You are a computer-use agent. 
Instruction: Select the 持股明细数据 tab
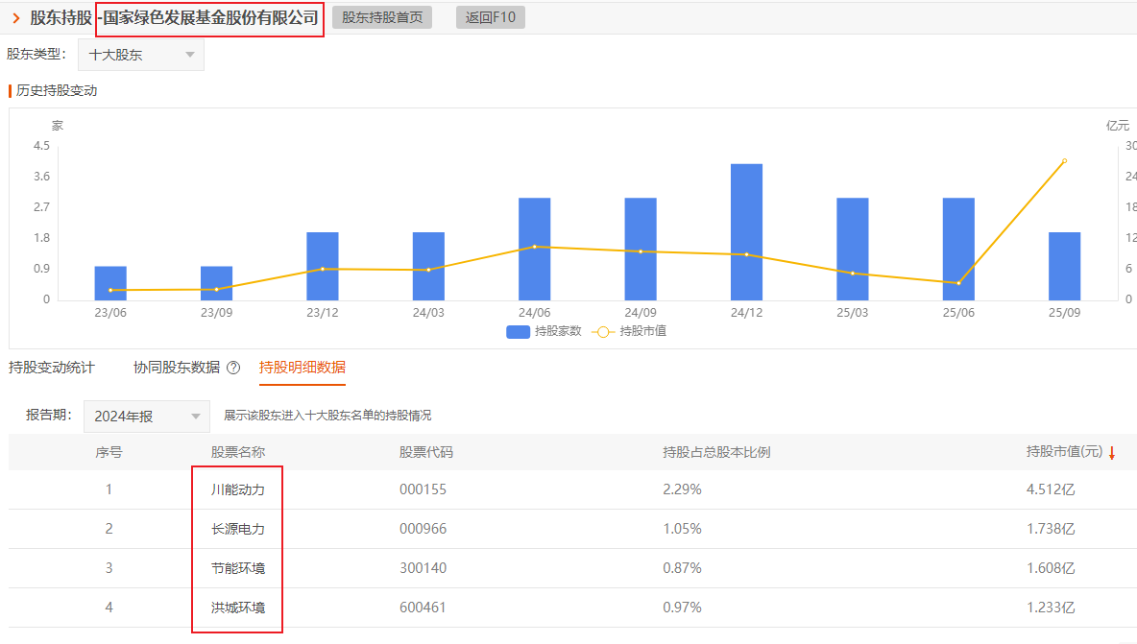[302, 368]
